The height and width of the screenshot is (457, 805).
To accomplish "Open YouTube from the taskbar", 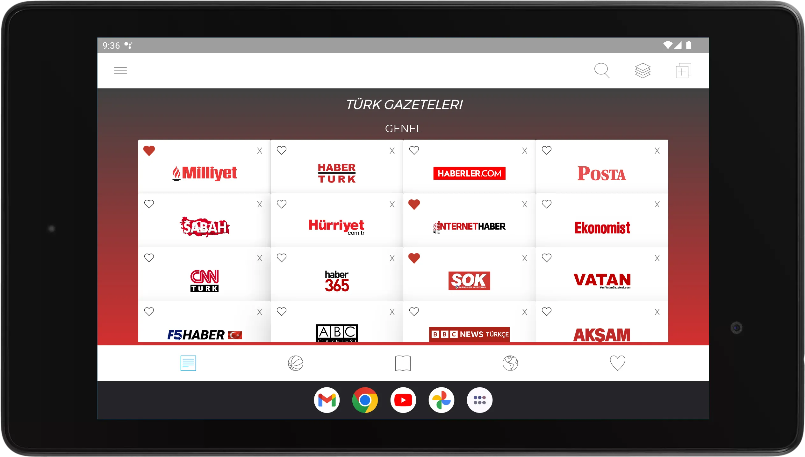I will [403, 400].
